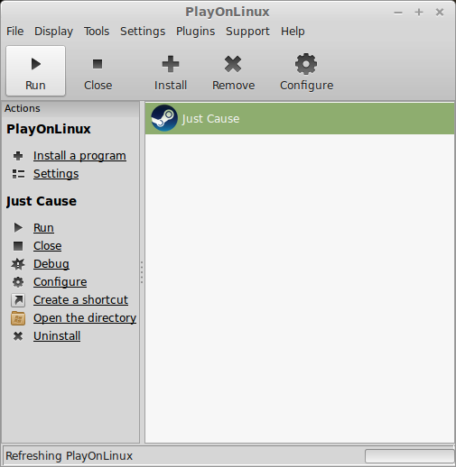This screenshot has height=467, width=456.
Task: Click plus icon beside Install a program
Action: [18, 156]
